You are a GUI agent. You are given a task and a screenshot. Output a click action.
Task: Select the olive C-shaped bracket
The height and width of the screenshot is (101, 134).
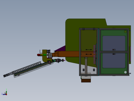click(x=45, y=56)
